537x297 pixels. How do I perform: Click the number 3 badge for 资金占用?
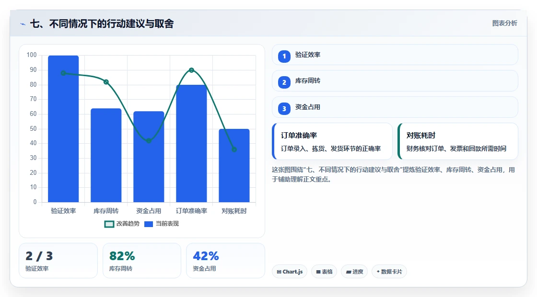[x=284, y=108]
